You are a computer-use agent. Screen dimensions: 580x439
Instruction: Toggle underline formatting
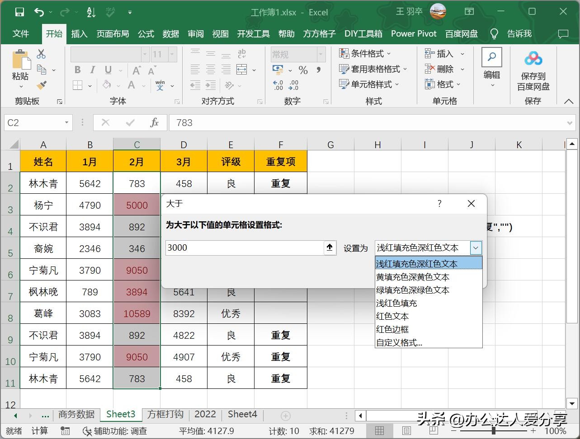click(x=108, y=70)
